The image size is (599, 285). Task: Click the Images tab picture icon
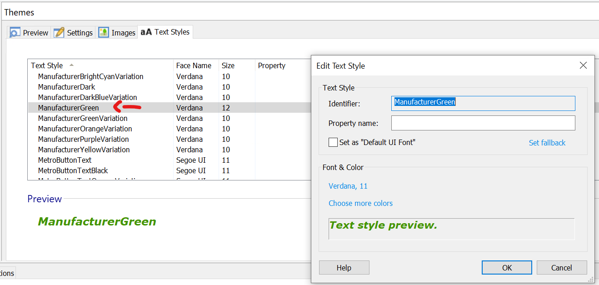point(104,33)
